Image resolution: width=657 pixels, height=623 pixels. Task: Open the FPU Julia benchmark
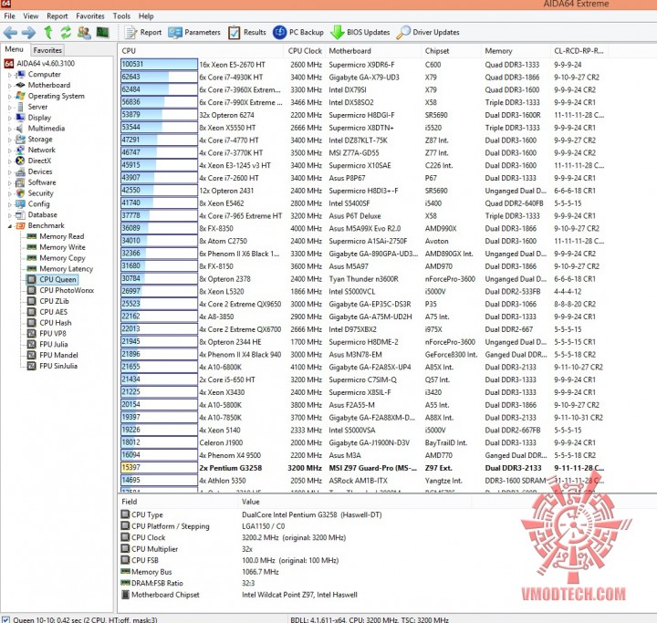54,345
